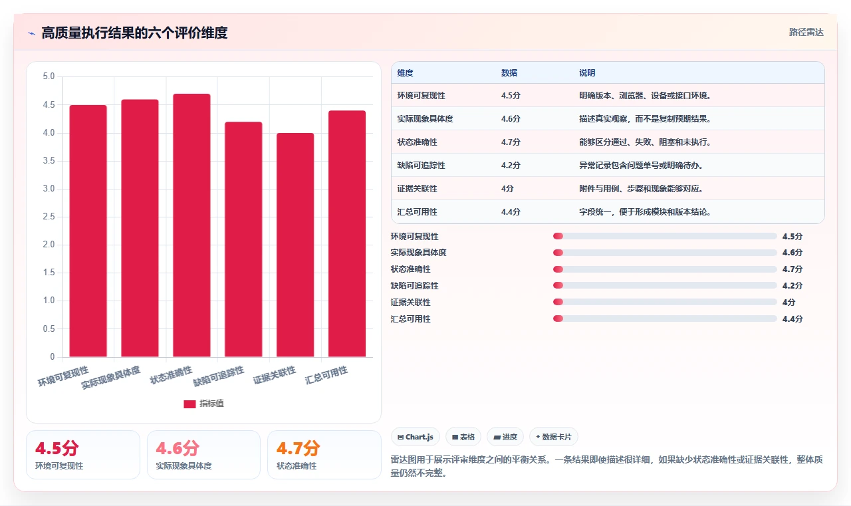Click the description '能够区分通过、失败、阻塞和未执行。'
This screenshot has width=851, height=506.
pos(646,142)
